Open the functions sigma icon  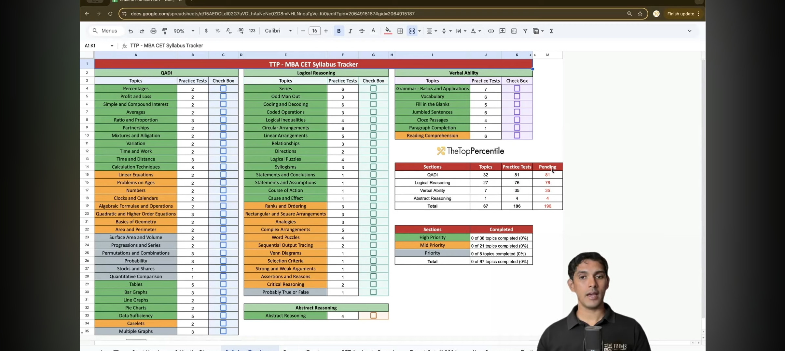coord(551,31)
